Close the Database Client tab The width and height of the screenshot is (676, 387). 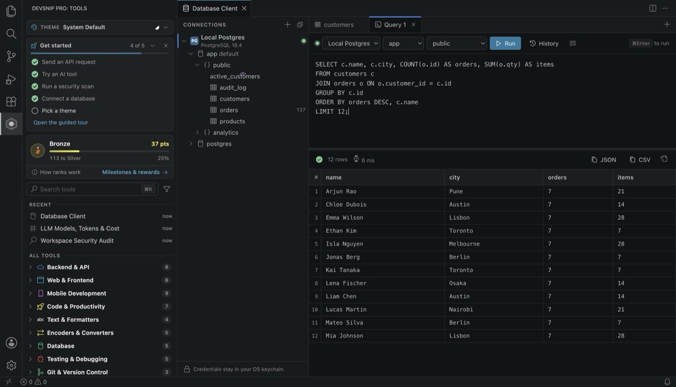(x=244, y=8)
